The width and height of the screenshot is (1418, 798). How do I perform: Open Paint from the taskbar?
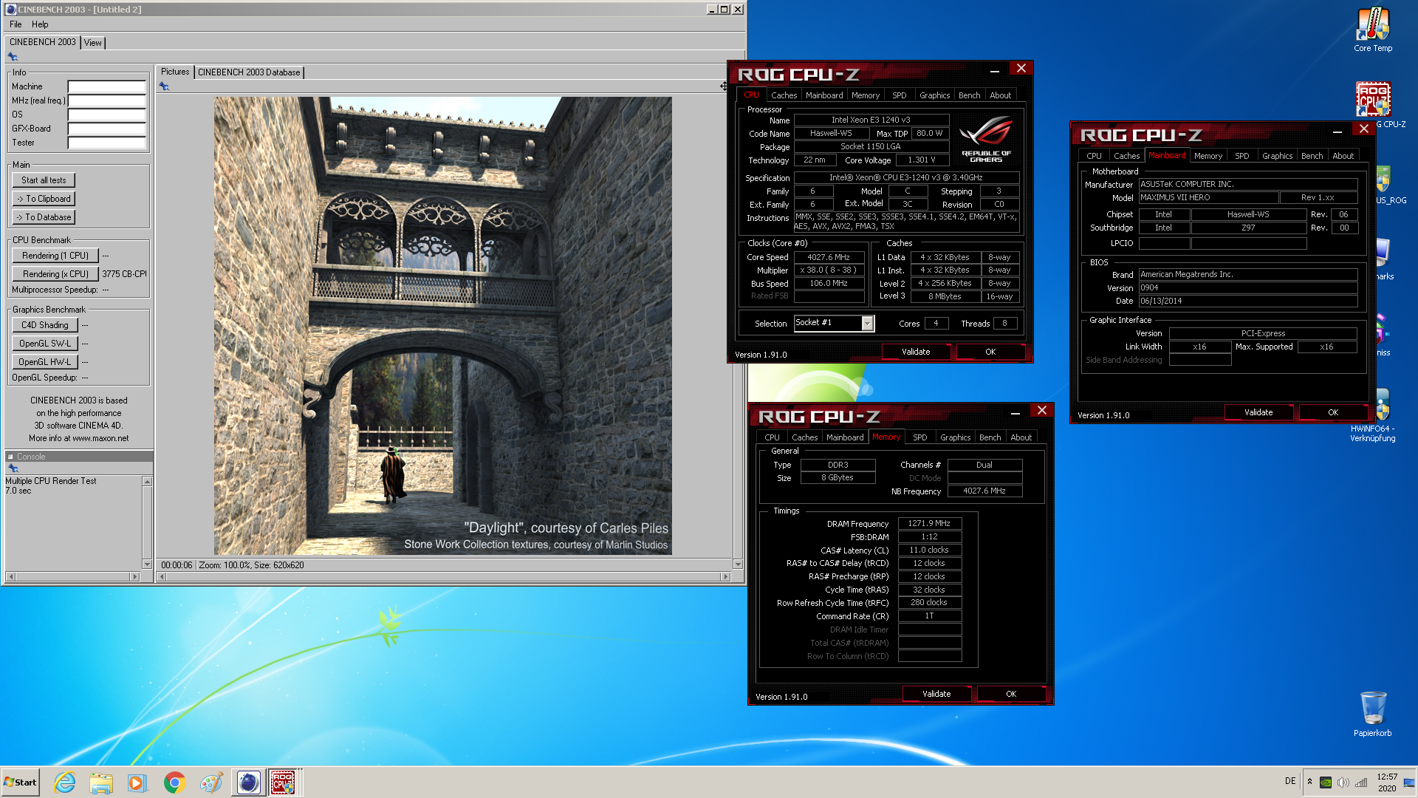211,782
